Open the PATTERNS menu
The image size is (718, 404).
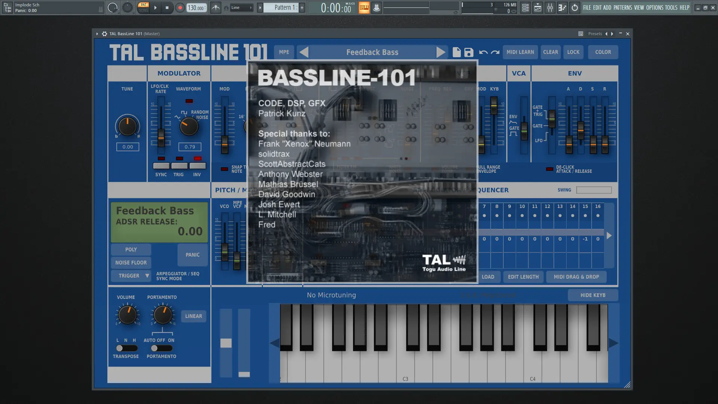(622, 7)
